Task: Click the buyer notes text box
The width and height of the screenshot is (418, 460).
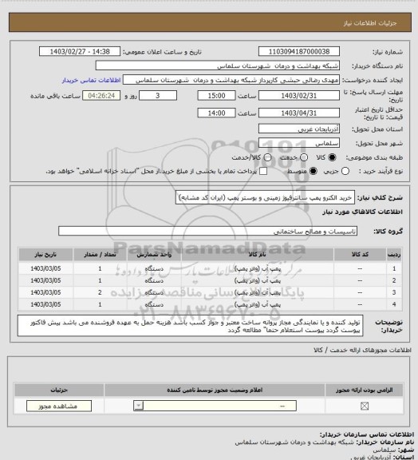Action: tap(190, 326)
